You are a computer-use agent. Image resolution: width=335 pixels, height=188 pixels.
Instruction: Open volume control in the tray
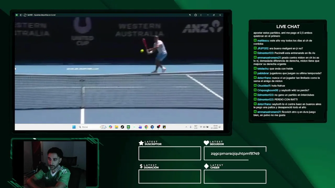(204, 127)
